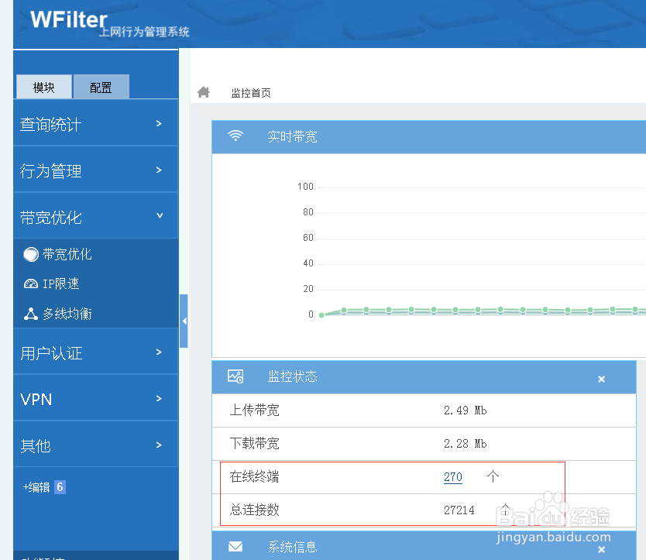Click the 监控首页 breadcrumb

pos(251,93)
